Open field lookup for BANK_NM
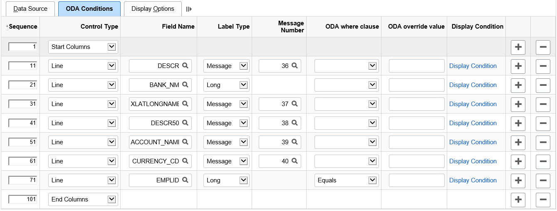The width and height of the screenshot is (557, 211). 186,85
